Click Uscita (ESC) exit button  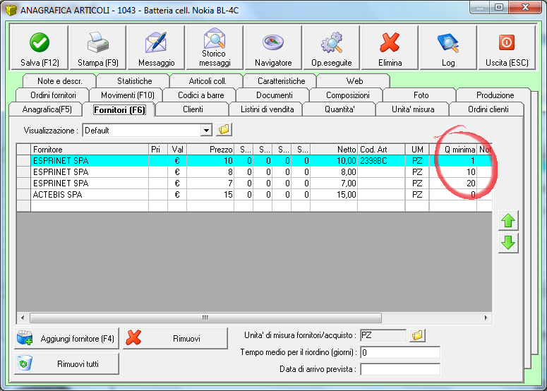[x=507, y=47]
